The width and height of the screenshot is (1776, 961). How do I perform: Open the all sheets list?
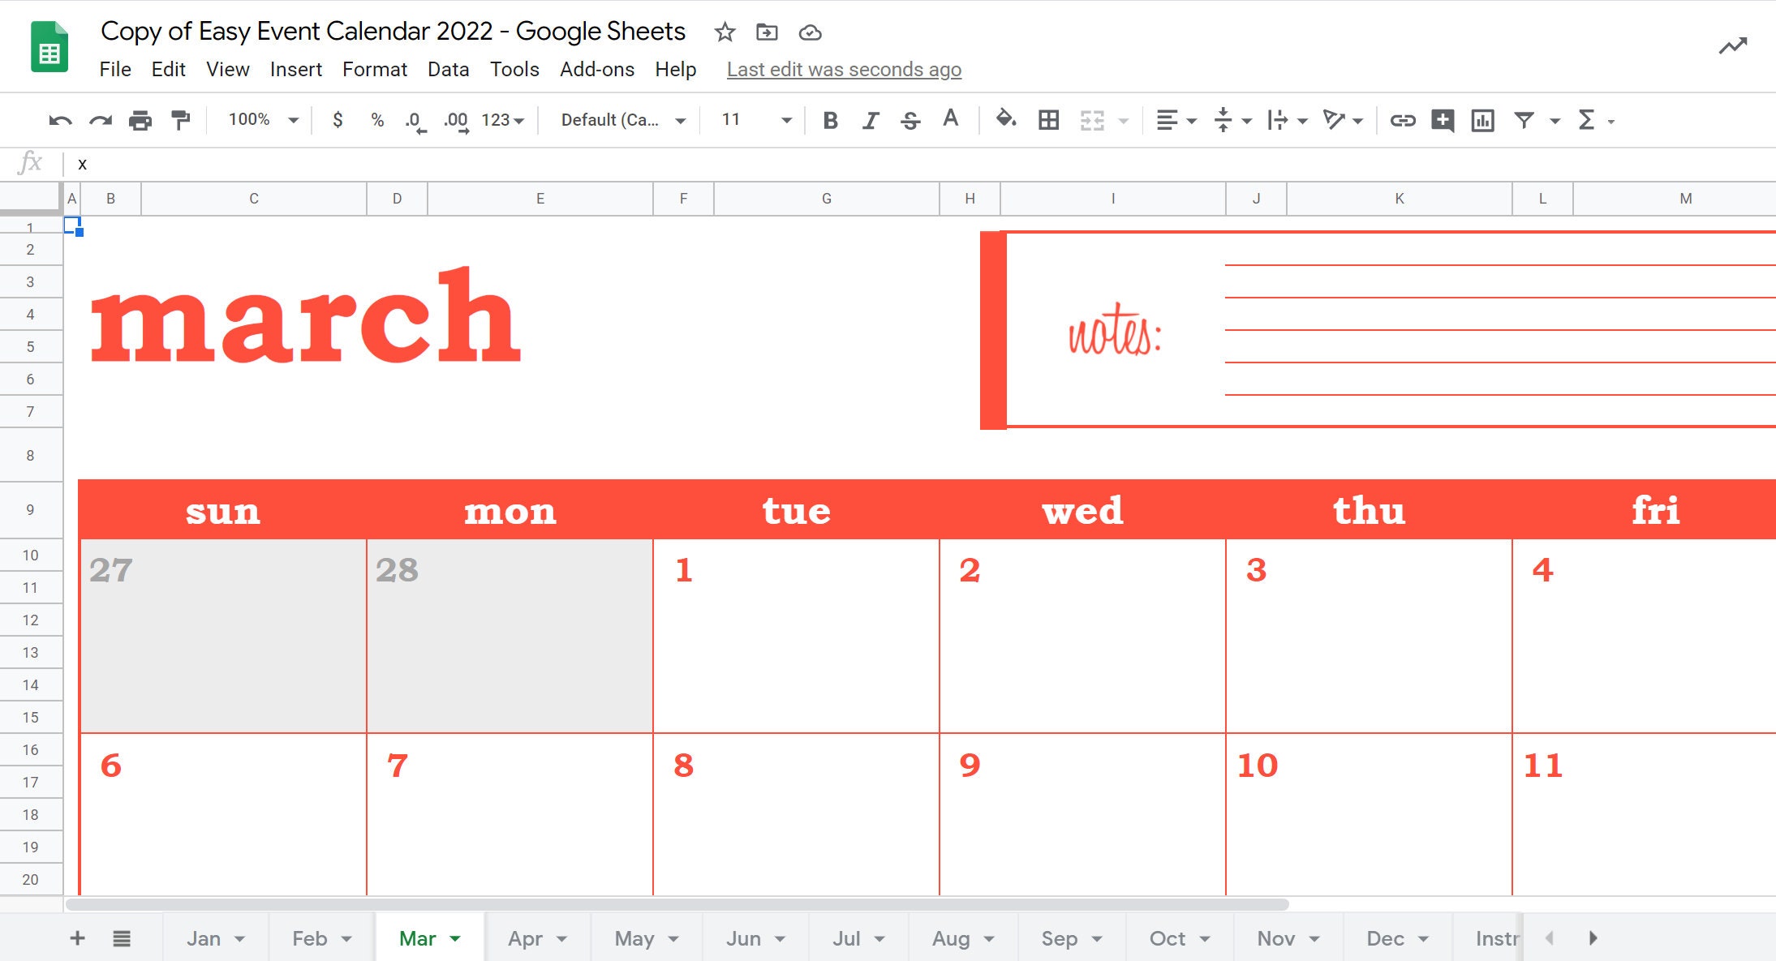(122, 938)
